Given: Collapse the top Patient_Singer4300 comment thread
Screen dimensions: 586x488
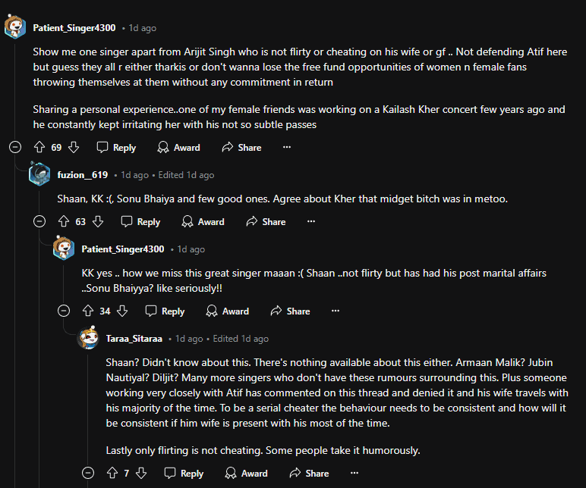Looking at the screenshot, I should [14, 147].
